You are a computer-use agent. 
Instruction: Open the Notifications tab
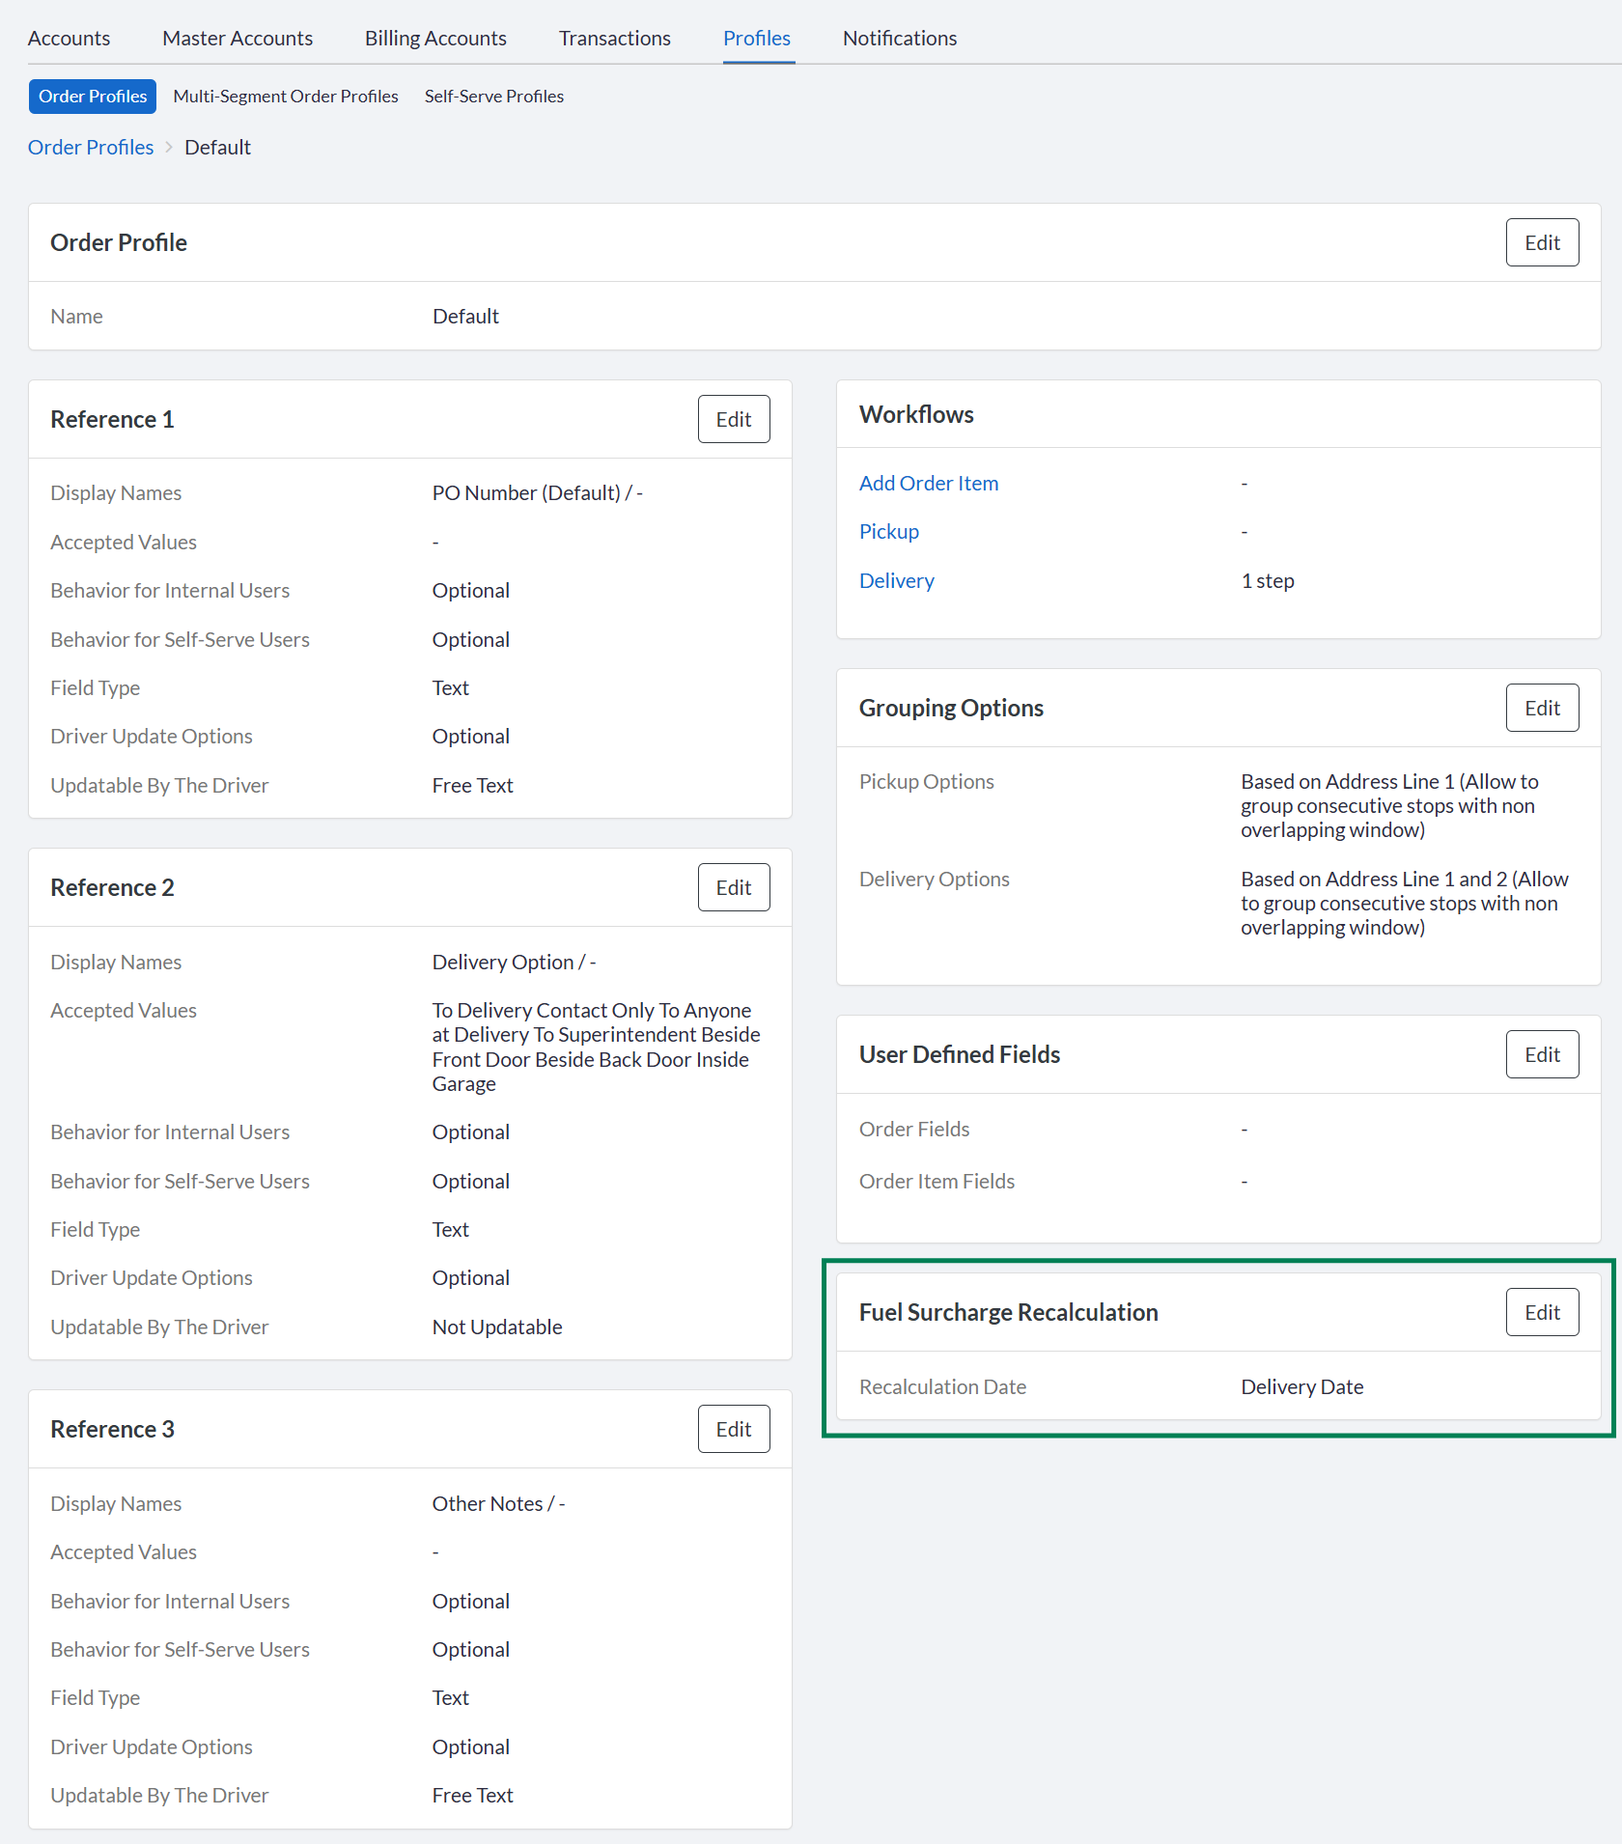coord(900,38)
